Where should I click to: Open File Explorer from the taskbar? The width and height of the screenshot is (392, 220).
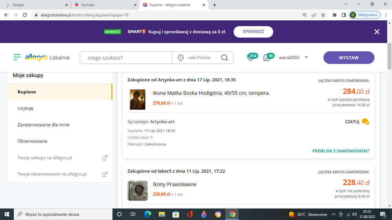(x=162, y=214)
